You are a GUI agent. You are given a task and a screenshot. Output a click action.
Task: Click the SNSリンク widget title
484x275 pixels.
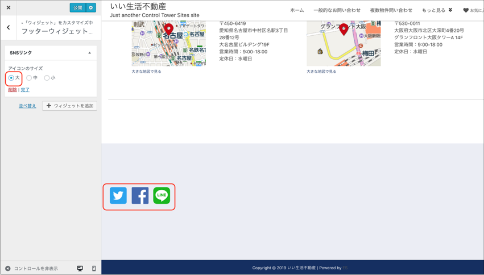click(20, 53)
